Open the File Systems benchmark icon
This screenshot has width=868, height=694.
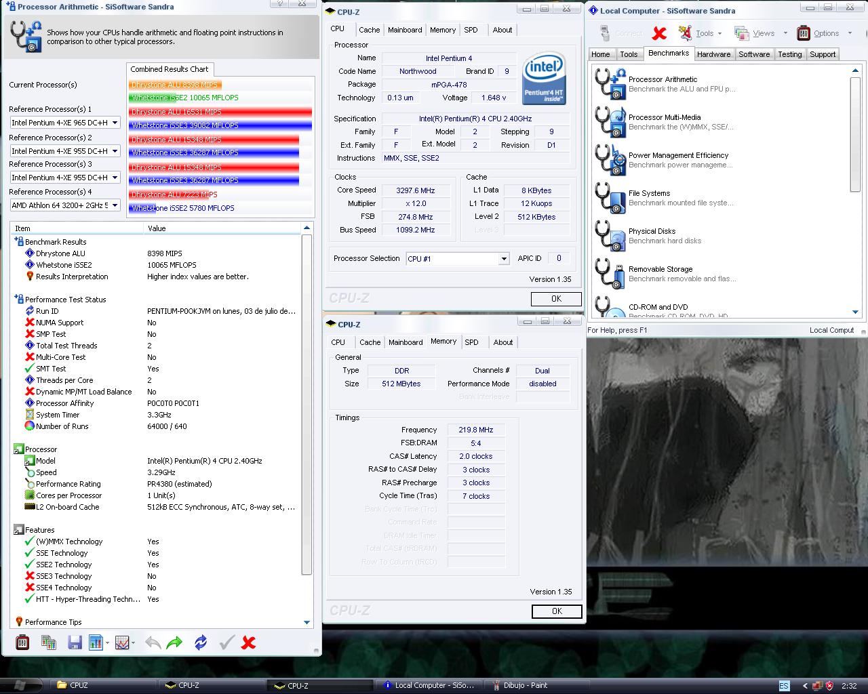coord(610,198)
